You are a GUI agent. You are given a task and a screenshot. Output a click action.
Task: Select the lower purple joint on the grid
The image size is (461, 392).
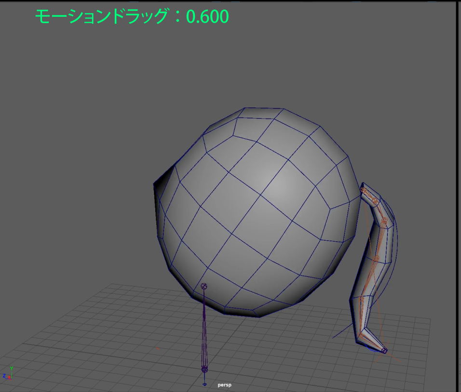(x=204, y=369)
